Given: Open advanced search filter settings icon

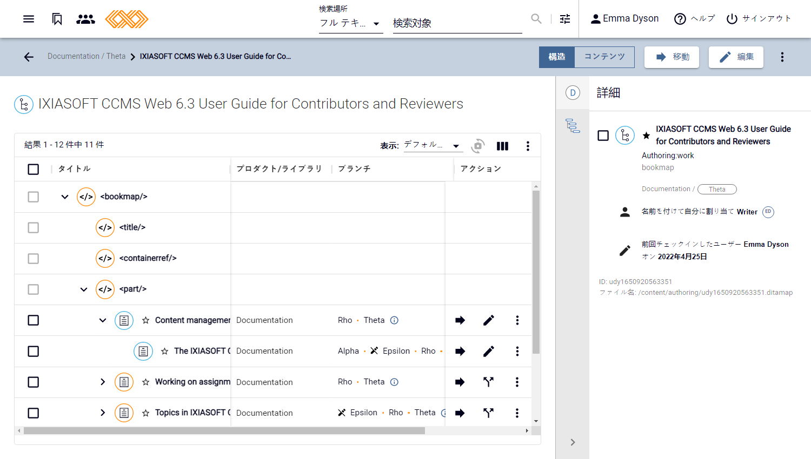Looking at the screenshot, I should (x=565, y=19).
